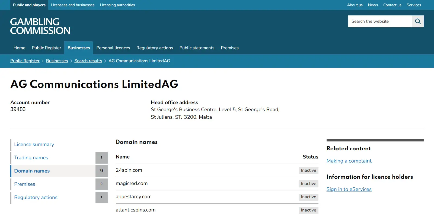Select the apuestarey.com domain row
The height and width of the screenshot is (215, 434).
[217, 197]
